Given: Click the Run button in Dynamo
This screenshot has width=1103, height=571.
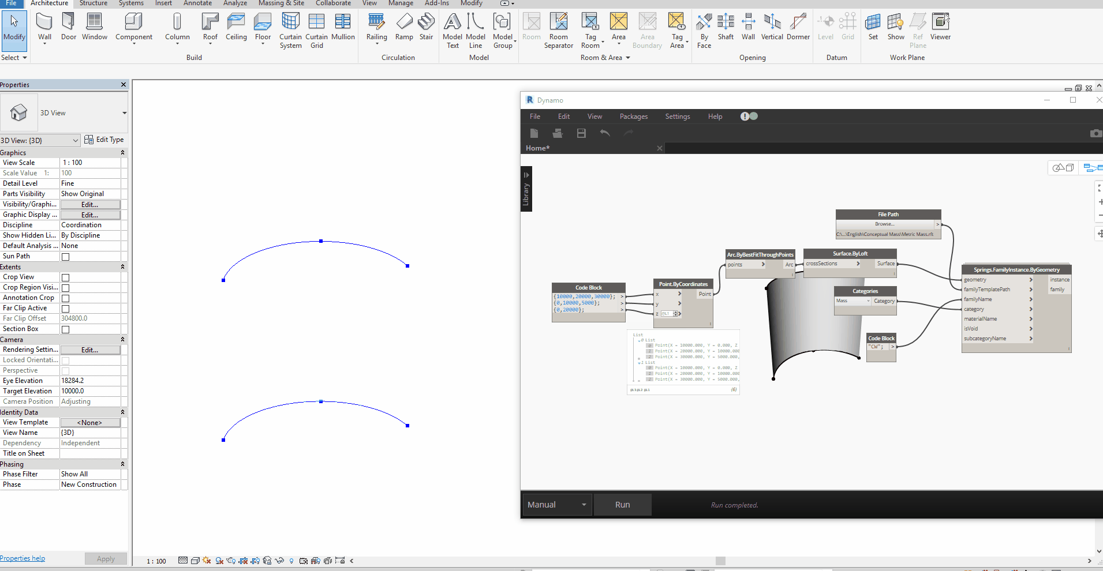Looking at the screenshot, I should (x=622, y=505).
